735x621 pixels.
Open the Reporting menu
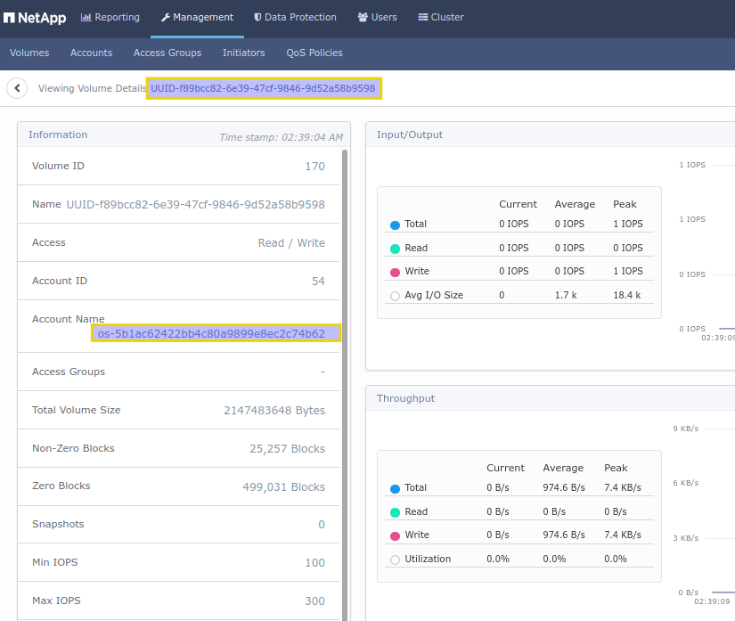tap(110, 17)
